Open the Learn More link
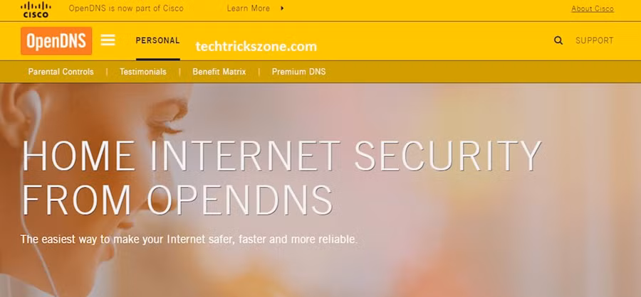The image size is (641, 297). pyautogui.click(x=248, y=8)
